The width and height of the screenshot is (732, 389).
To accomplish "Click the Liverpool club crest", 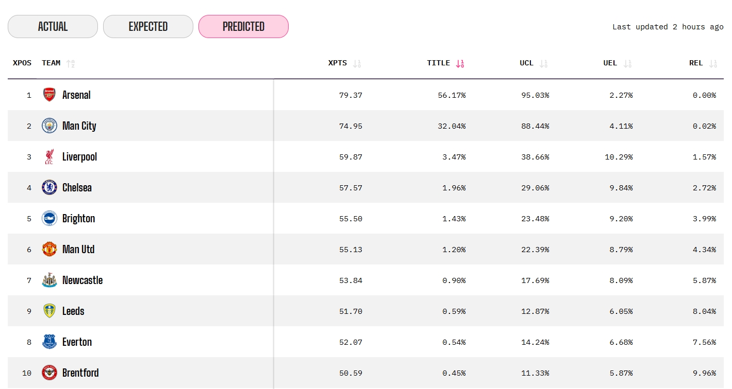I will (49, 156).
